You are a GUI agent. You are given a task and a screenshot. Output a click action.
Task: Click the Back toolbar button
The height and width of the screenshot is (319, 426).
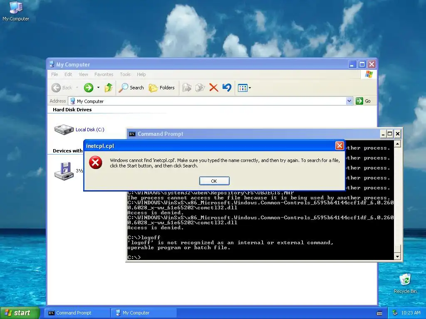(x=62, y=88)
